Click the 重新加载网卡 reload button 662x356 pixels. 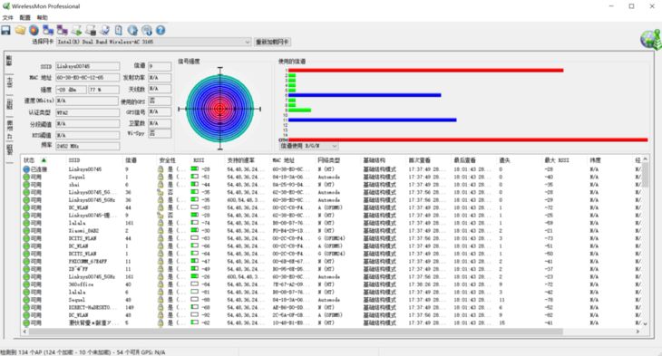coord(272,43)
